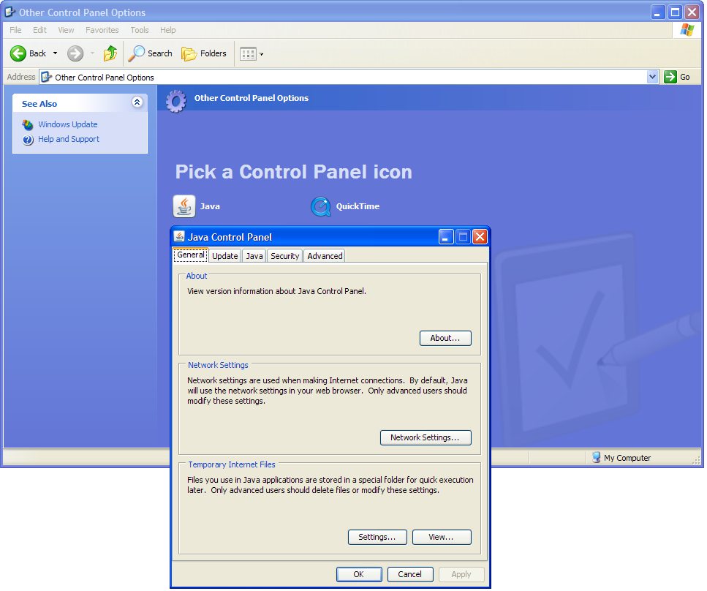Click the Search magnifier toolbar button
Viewport: 707px width, 591px height.
tap(151, 53)
